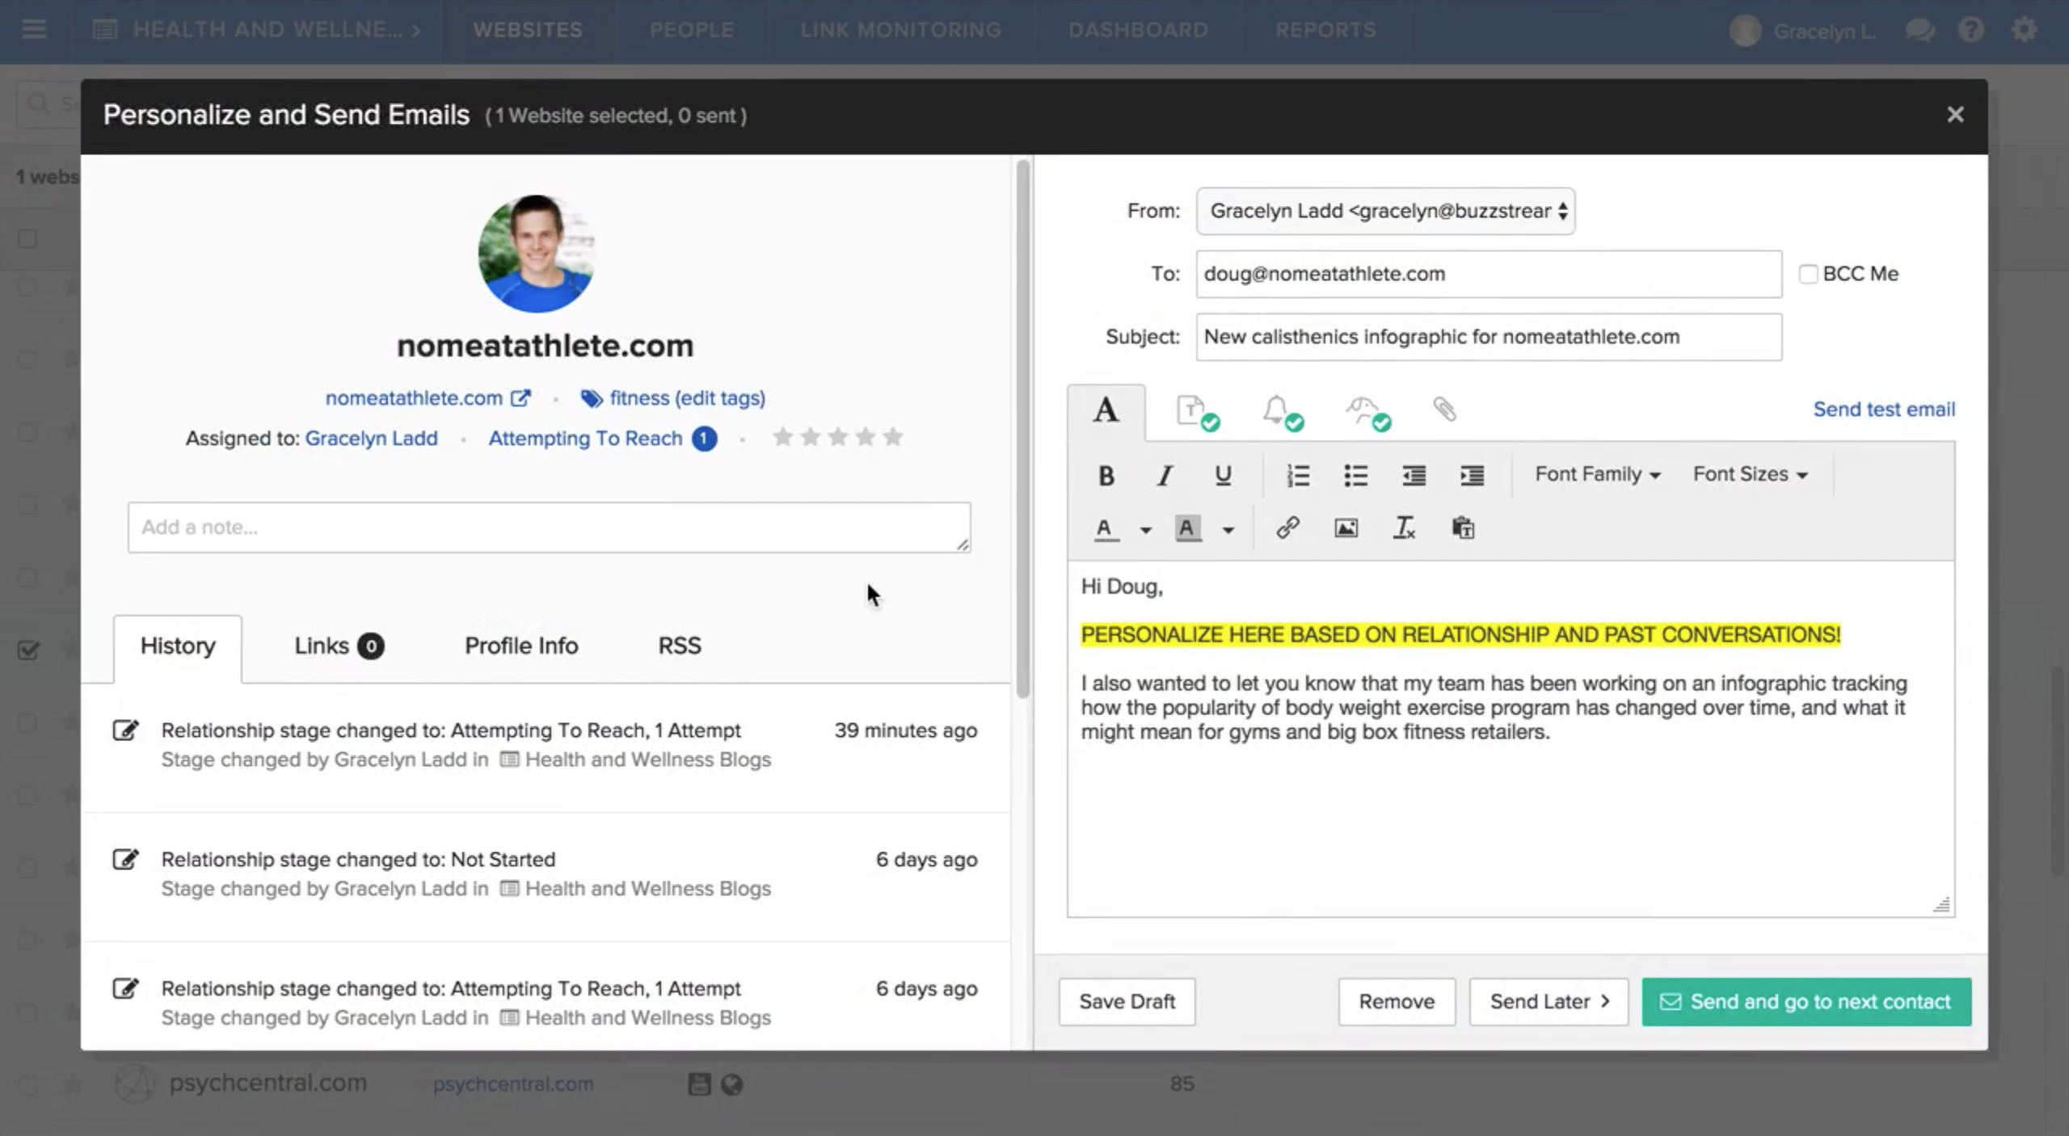
Task: Enable the BCC Me checkbox
Action: coord(1808,274)
